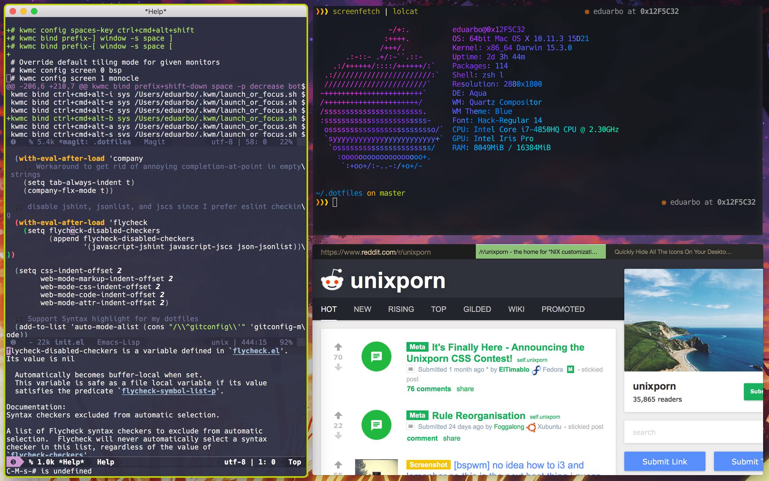Switch to the NEW tab
769x481 pixels.
[x=362, y=309]
